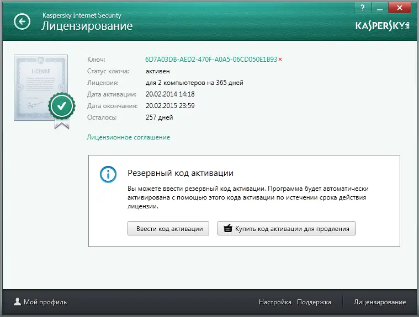Viewport: 419px width, 317px height.
Task: Click the shopping basket icon
Action: tap(228, 228)
